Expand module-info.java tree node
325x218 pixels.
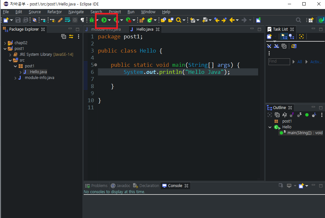pyautogui.click(x=15, y=78)
